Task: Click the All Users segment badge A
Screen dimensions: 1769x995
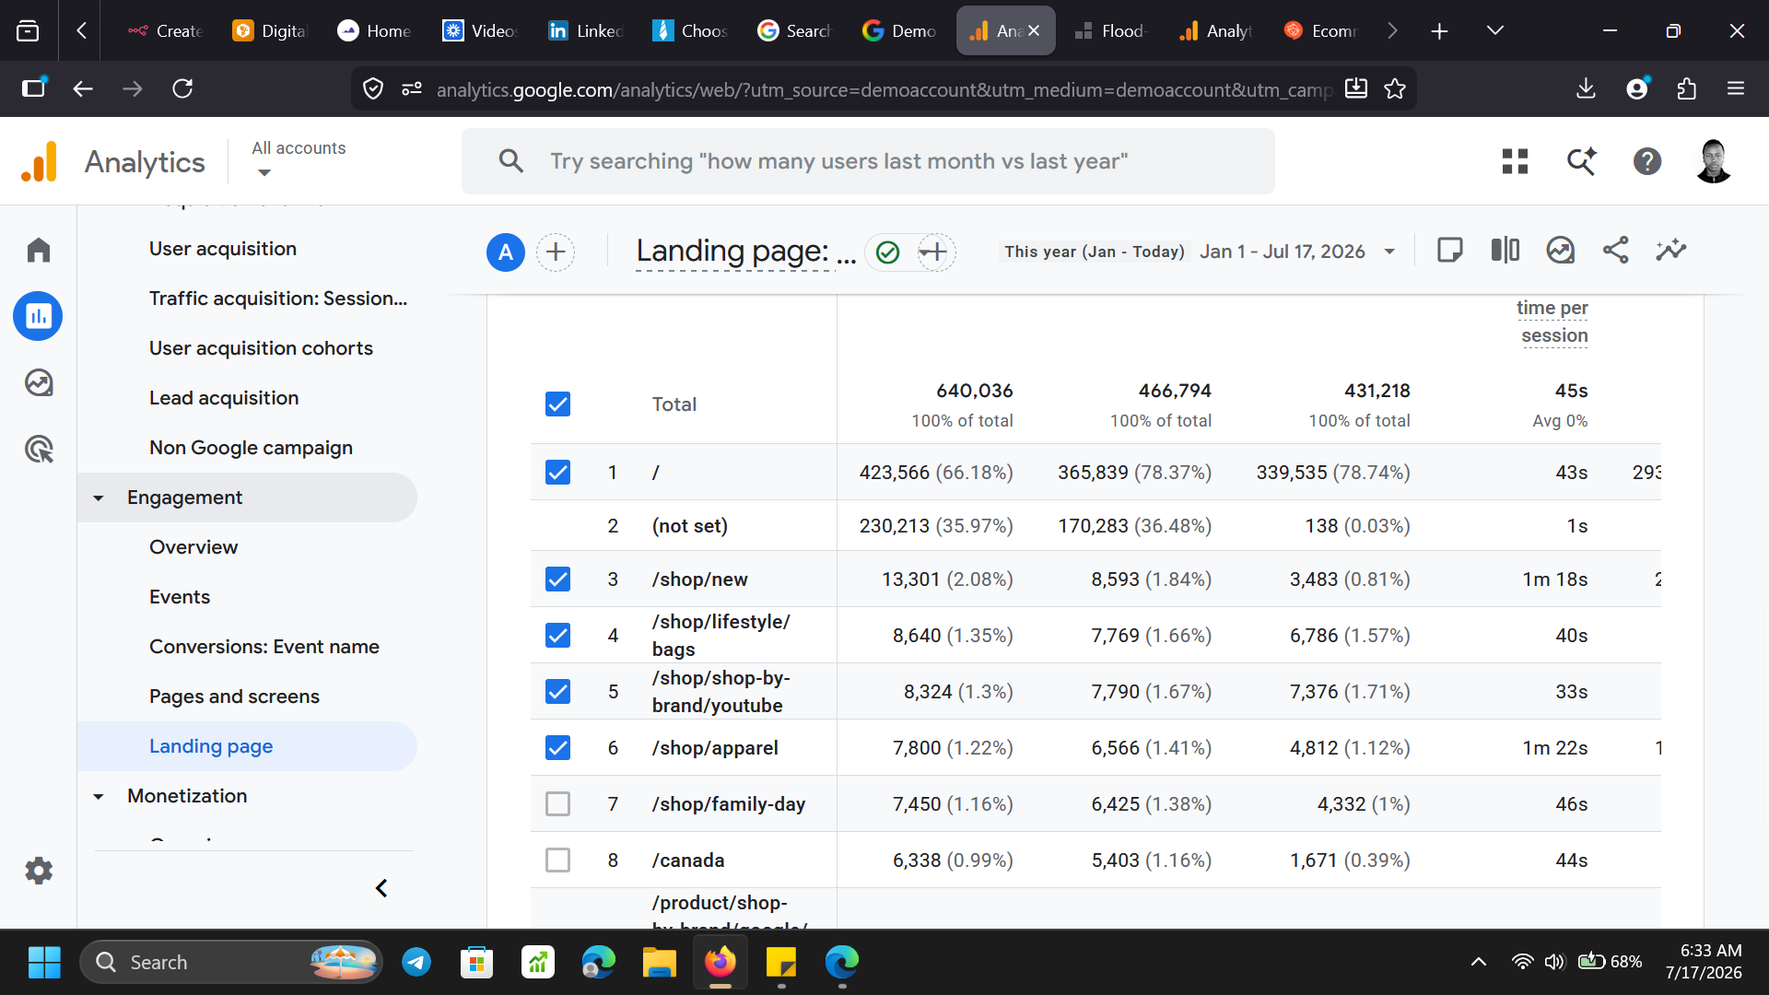Action: click(506, 252)
